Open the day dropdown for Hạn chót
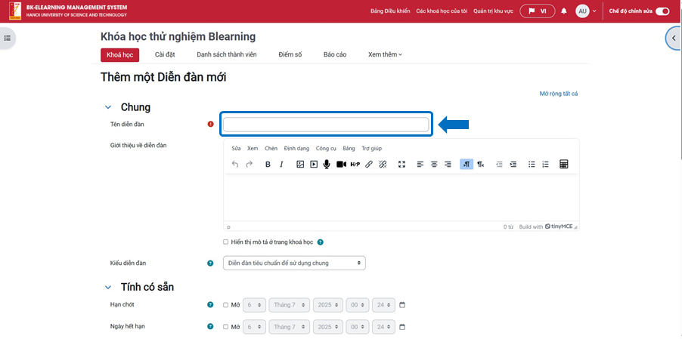 254,305
